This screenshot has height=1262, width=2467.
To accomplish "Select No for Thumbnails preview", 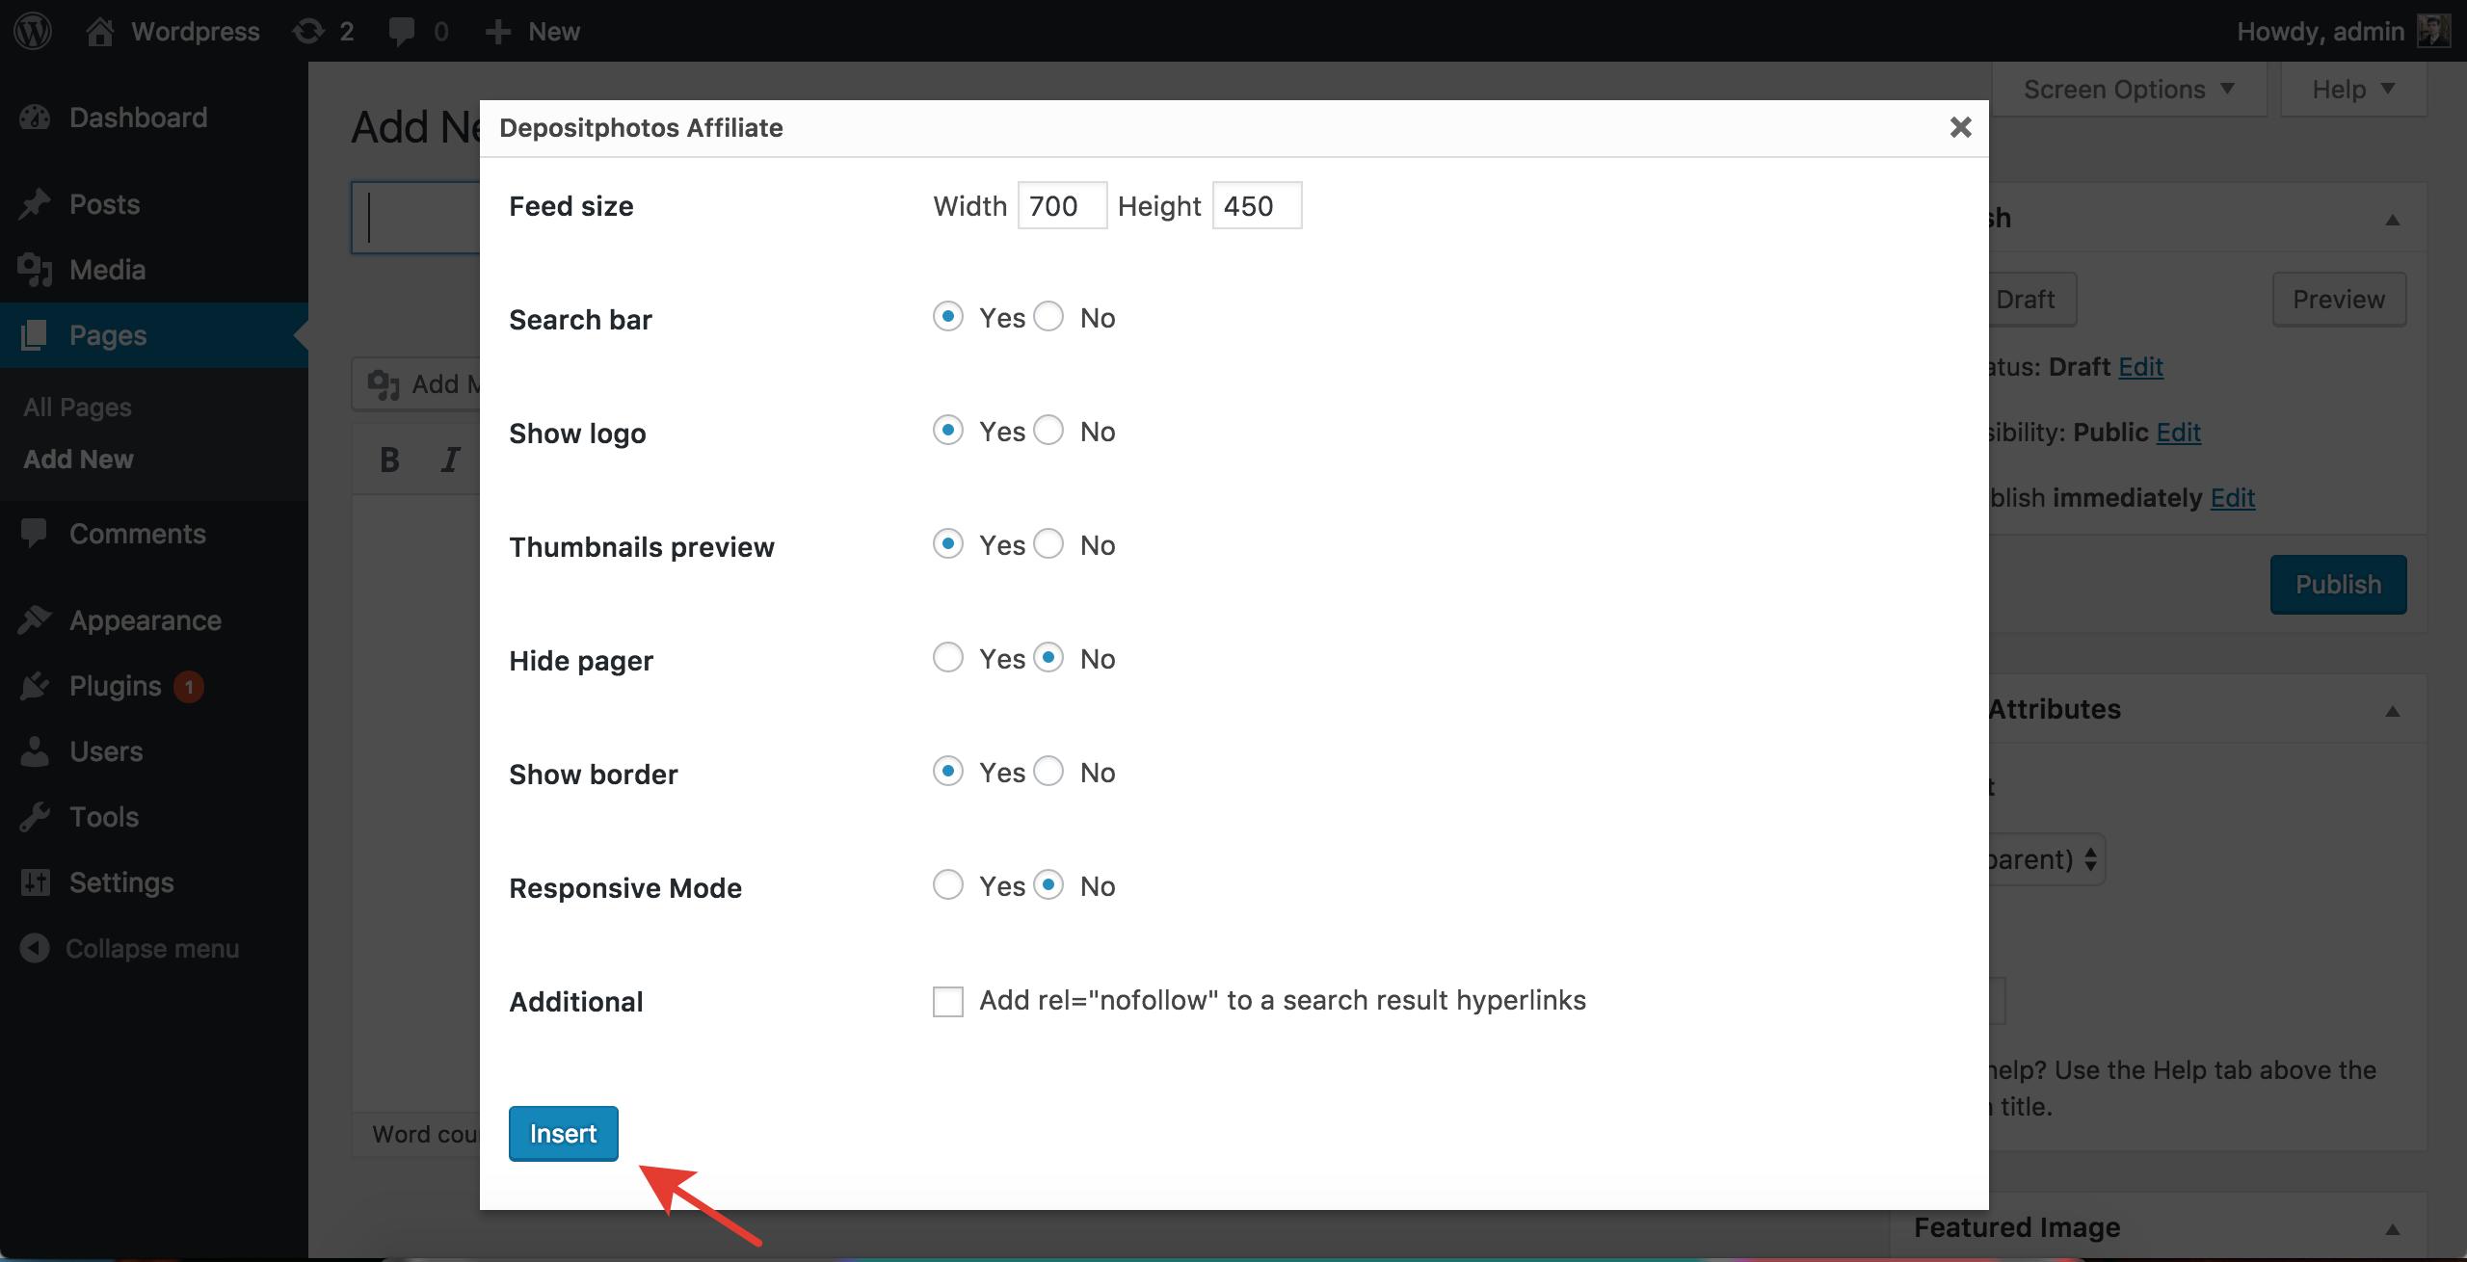I will [x=1048, y=543].
